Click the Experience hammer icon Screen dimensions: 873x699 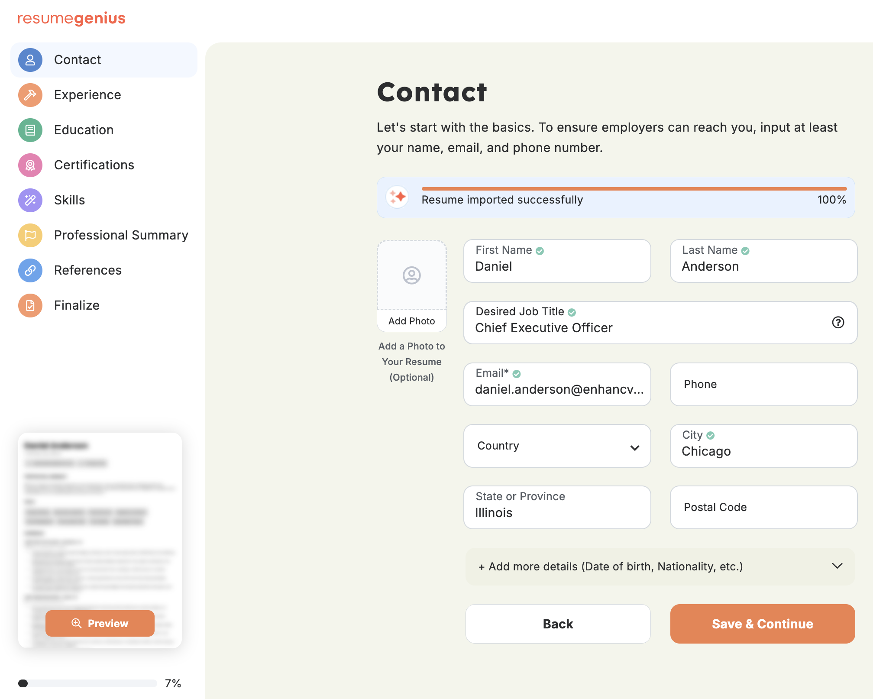30,95
